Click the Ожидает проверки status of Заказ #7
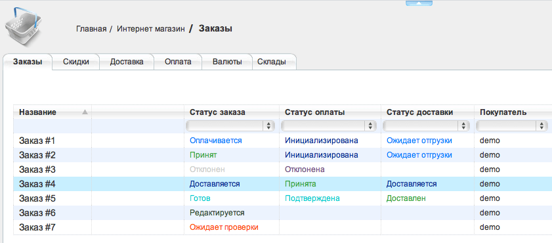Image resolution: width=552 pixels, height=243 pixels. coord(224,227)
